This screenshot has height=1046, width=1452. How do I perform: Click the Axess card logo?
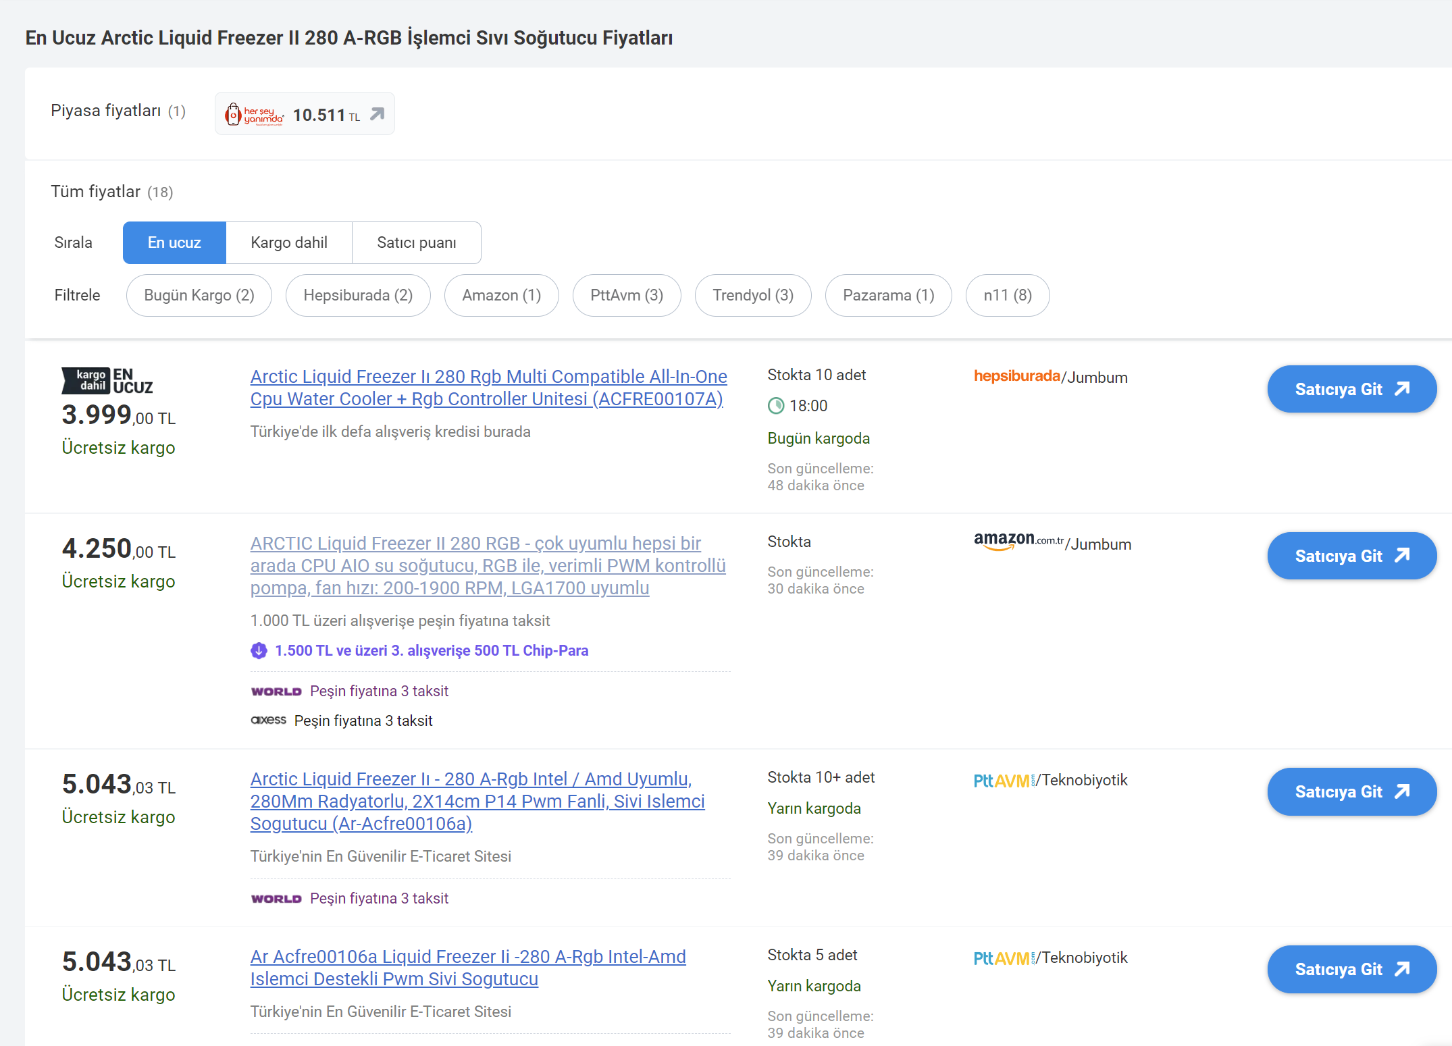pyautogui.click(x=268, y=721)
